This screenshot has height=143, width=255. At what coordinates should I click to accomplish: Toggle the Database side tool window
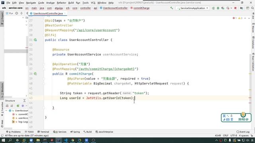[x=253, y=43]
